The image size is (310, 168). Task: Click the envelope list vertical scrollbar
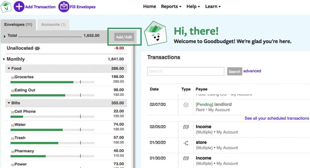click(x=134, y=107)
